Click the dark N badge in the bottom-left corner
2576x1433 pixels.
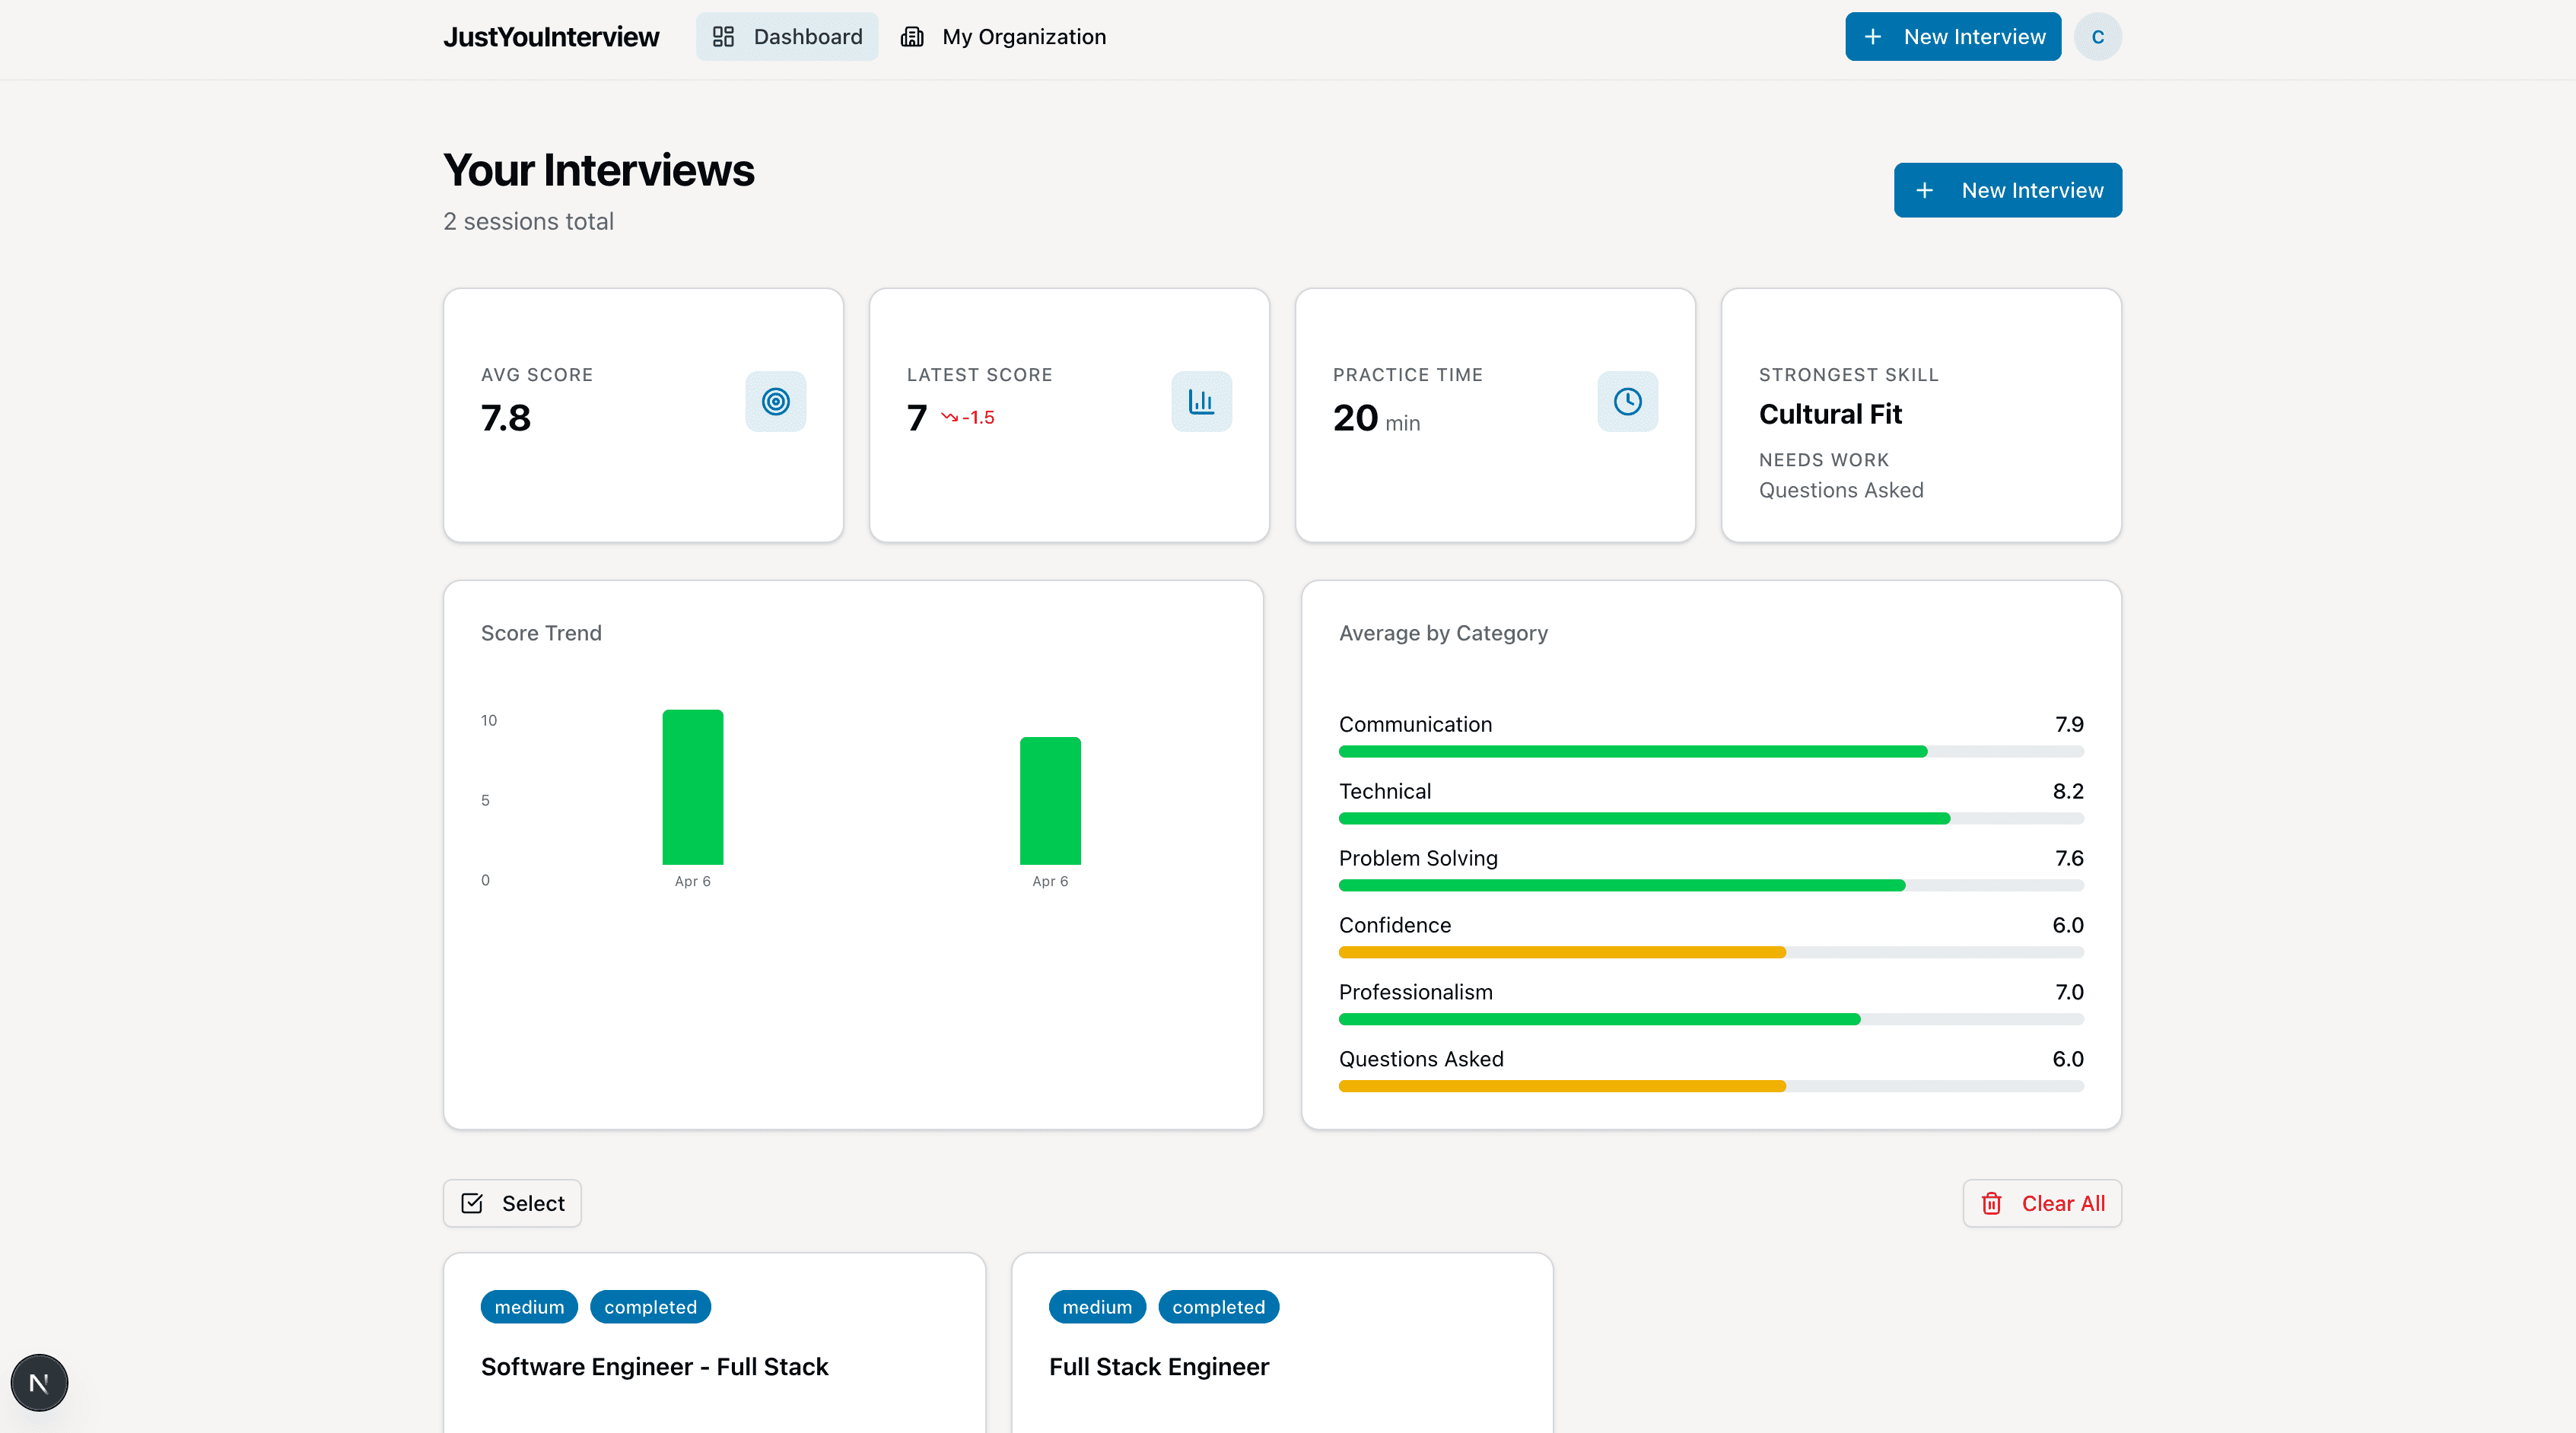[39, 1382]
